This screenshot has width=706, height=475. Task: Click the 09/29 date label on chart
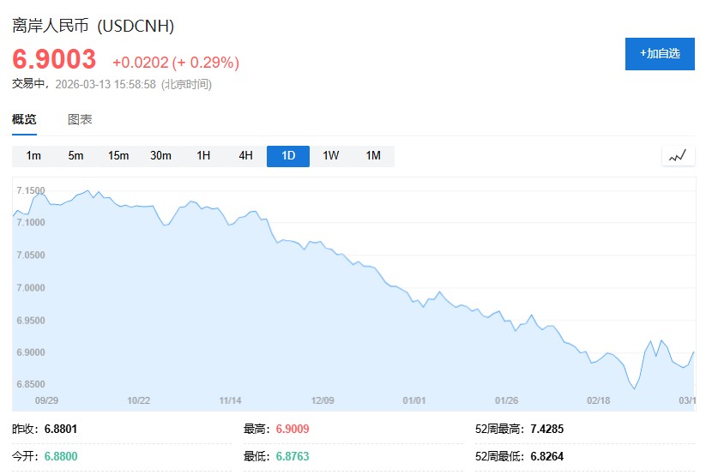(46, 400)
